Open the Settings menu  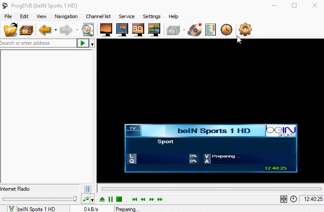tap(151, 16)
